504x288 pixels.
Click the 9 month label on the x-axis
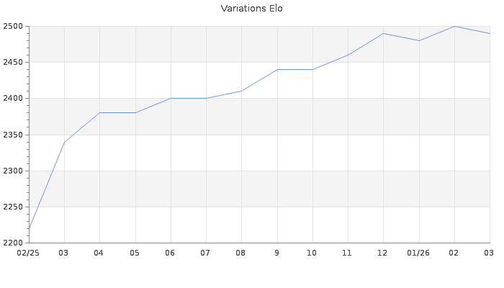[x=277, y=253]
